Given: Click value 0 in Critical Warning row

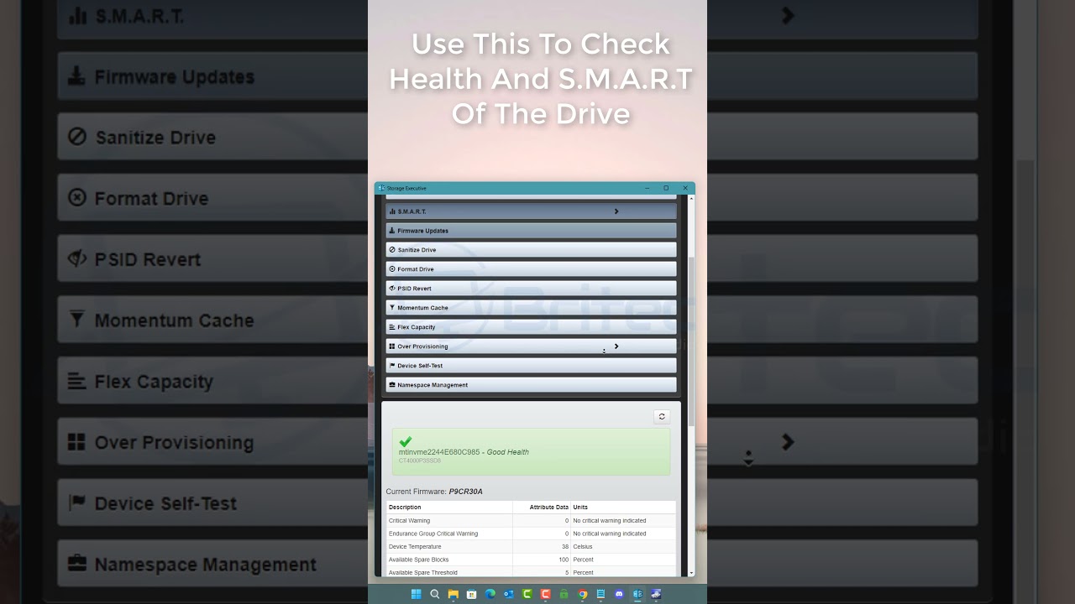Looking at the screenshot, I should [567, 521].
